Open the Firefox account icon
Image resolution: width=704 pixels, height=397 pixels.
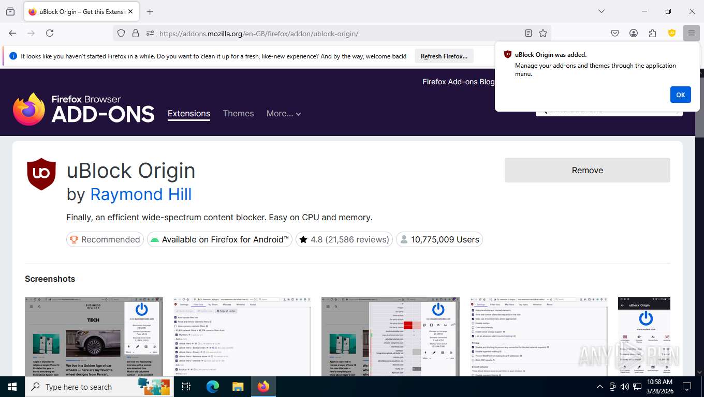[x=634, y=33]
